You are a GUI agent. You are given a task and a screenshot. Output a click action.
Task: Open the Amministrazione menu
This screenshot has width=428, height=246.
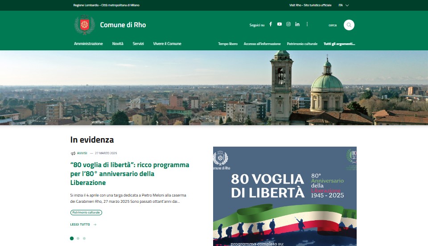[88, 44]
